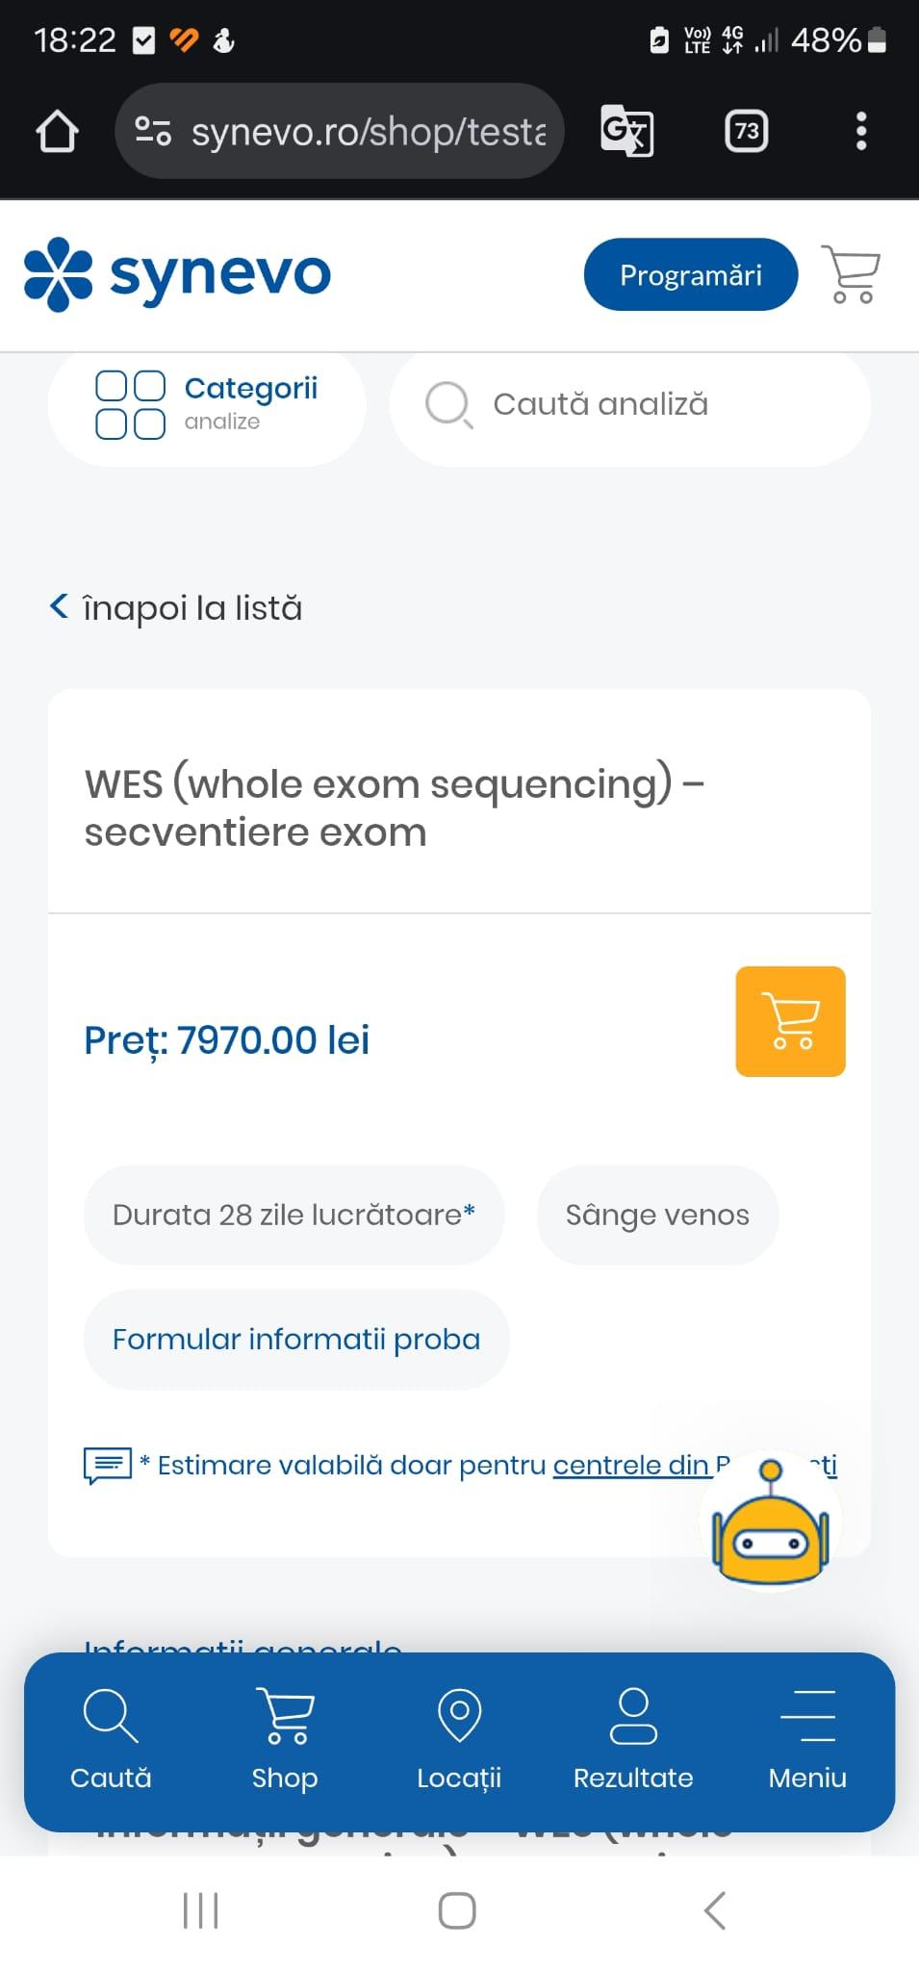Open Formular informatii proba link
This screenshot has height=1971, width=919.
click(x=295, y=1340)
